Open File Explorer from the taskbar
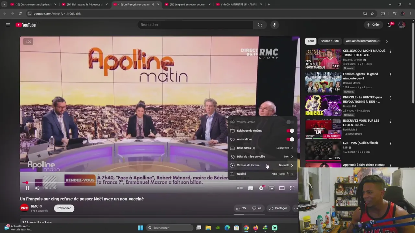Screen dimensions: 415x233 tap(208, 228)
